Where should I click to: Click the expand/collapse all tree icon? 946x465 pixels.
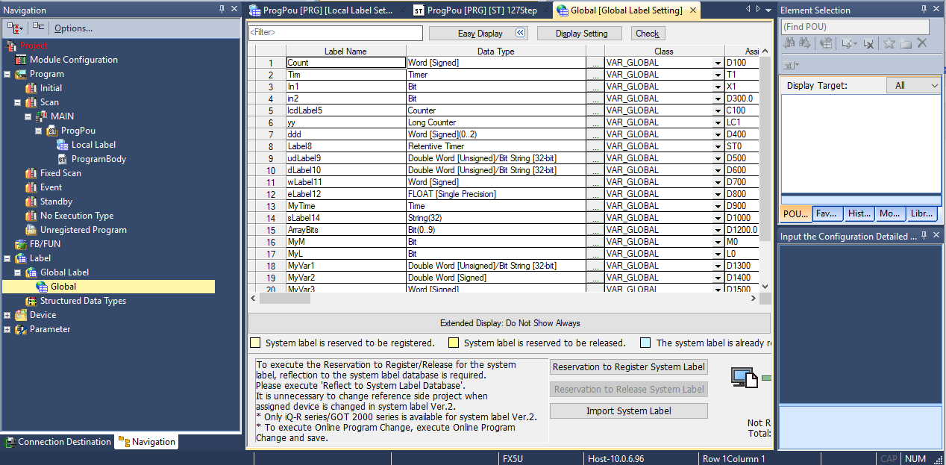pyautogui.click(x=14, y=28)
